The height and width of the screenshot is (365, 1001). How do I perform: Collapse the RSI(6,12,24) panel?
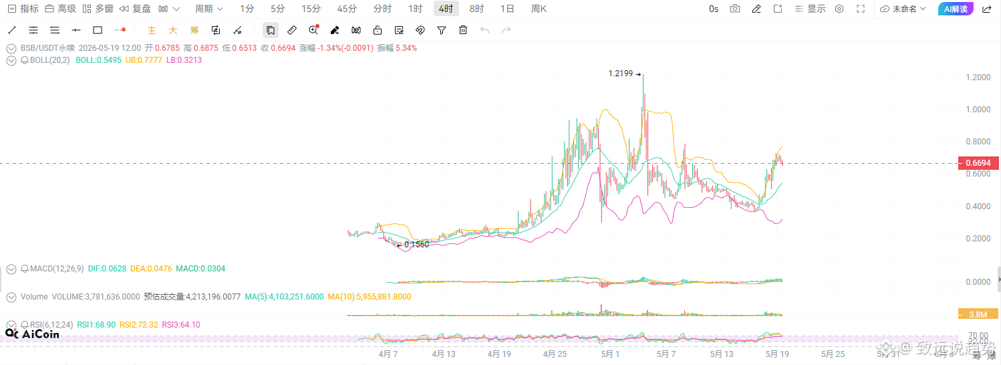(11, 325)
